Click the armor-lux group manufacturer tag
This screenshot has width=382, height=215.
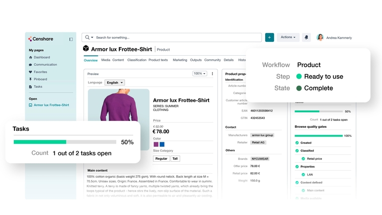coord(263,135)
